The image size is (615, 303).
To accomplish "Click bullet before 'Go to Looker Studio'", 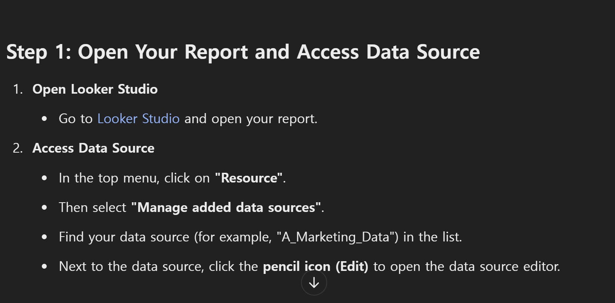I will [x=45, y=119].
